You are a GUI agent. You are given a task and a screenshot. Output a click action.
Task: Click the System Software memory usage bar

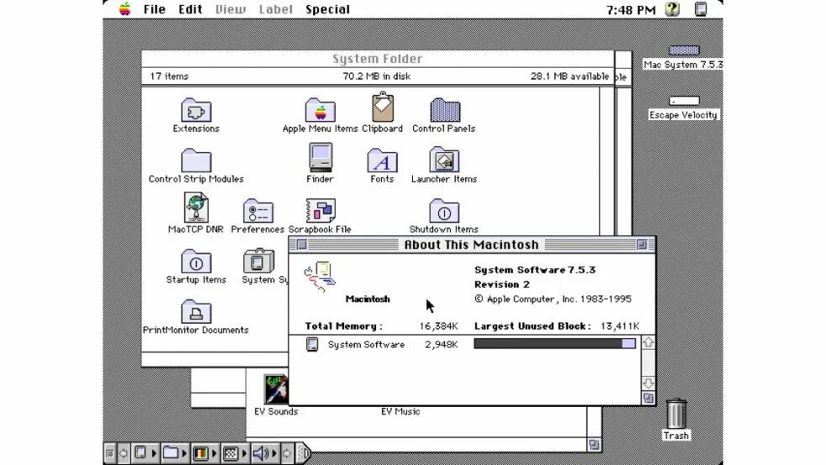tap(554, 343)
